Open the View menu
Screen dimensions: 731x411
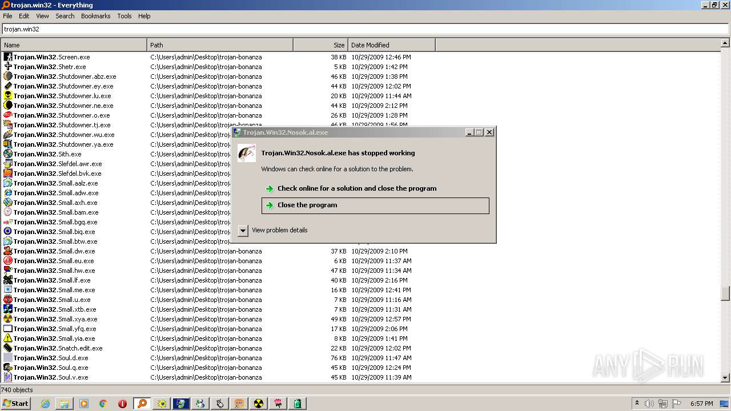42,16
